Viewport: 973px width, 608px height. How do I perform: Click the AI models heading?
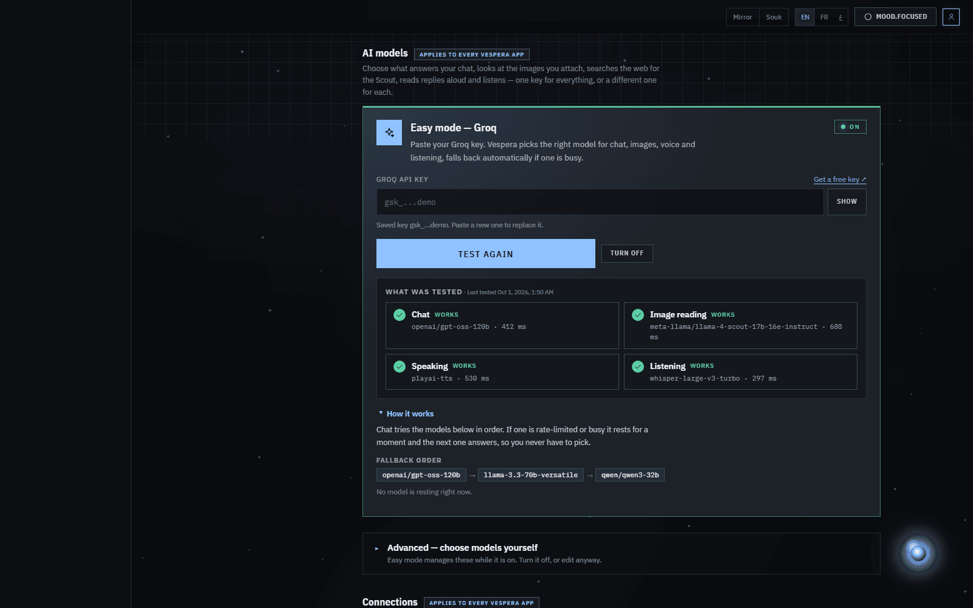(x=385, y=54)
